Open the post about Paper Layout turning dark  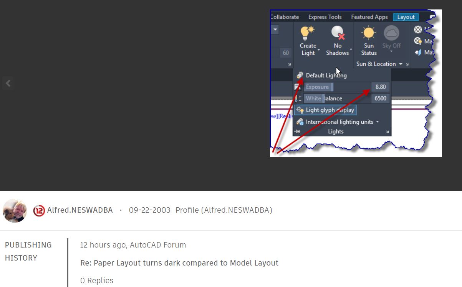point(179,263)
